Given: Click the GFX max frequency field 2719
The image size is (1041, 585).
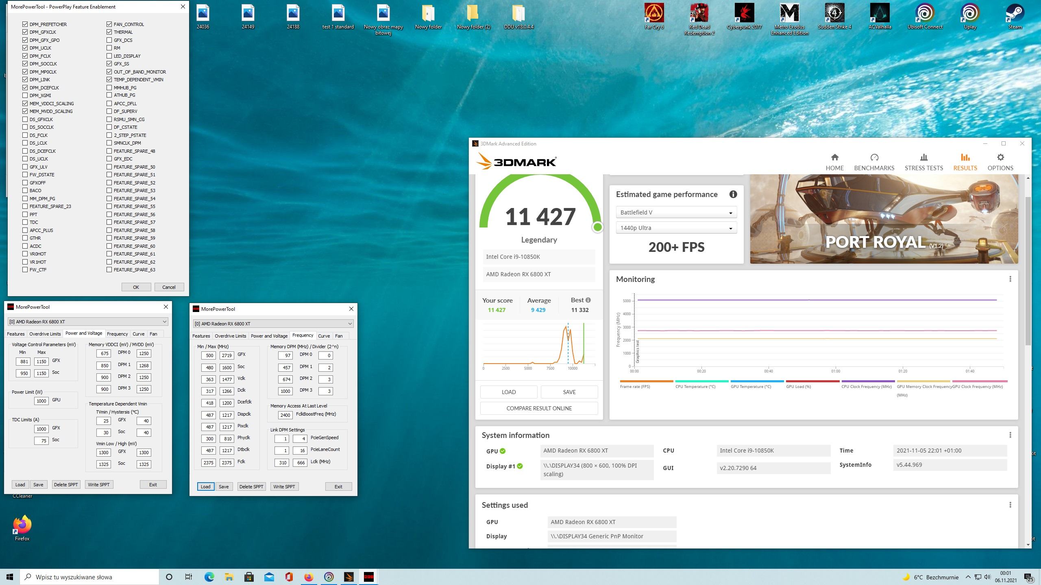Looking at the screenshot, I should (x=227, y=355).
